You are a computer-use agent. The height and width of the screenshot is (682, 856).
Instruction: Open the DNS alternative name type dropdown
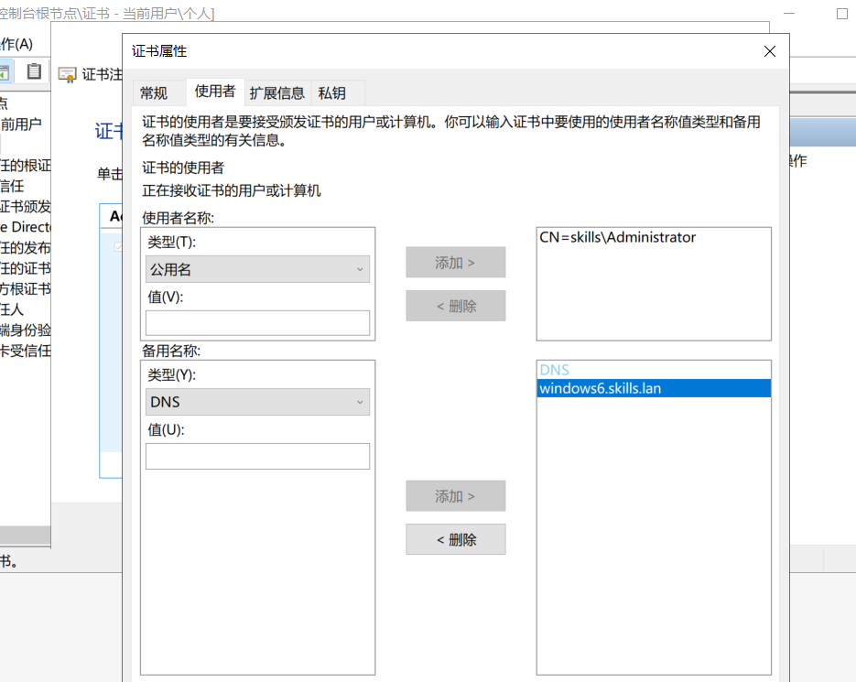click(257, 401)
